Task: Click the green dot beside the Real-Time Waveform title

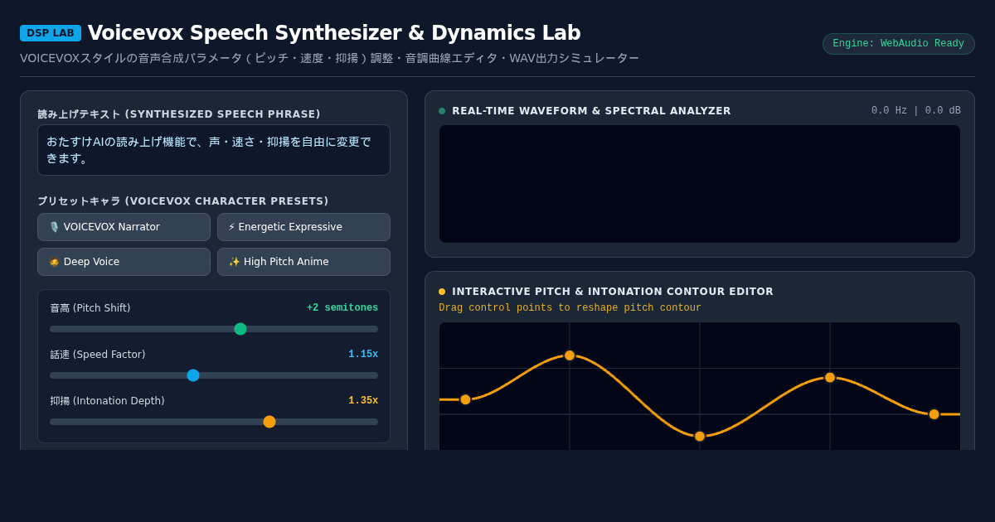Action: [442, 111]
